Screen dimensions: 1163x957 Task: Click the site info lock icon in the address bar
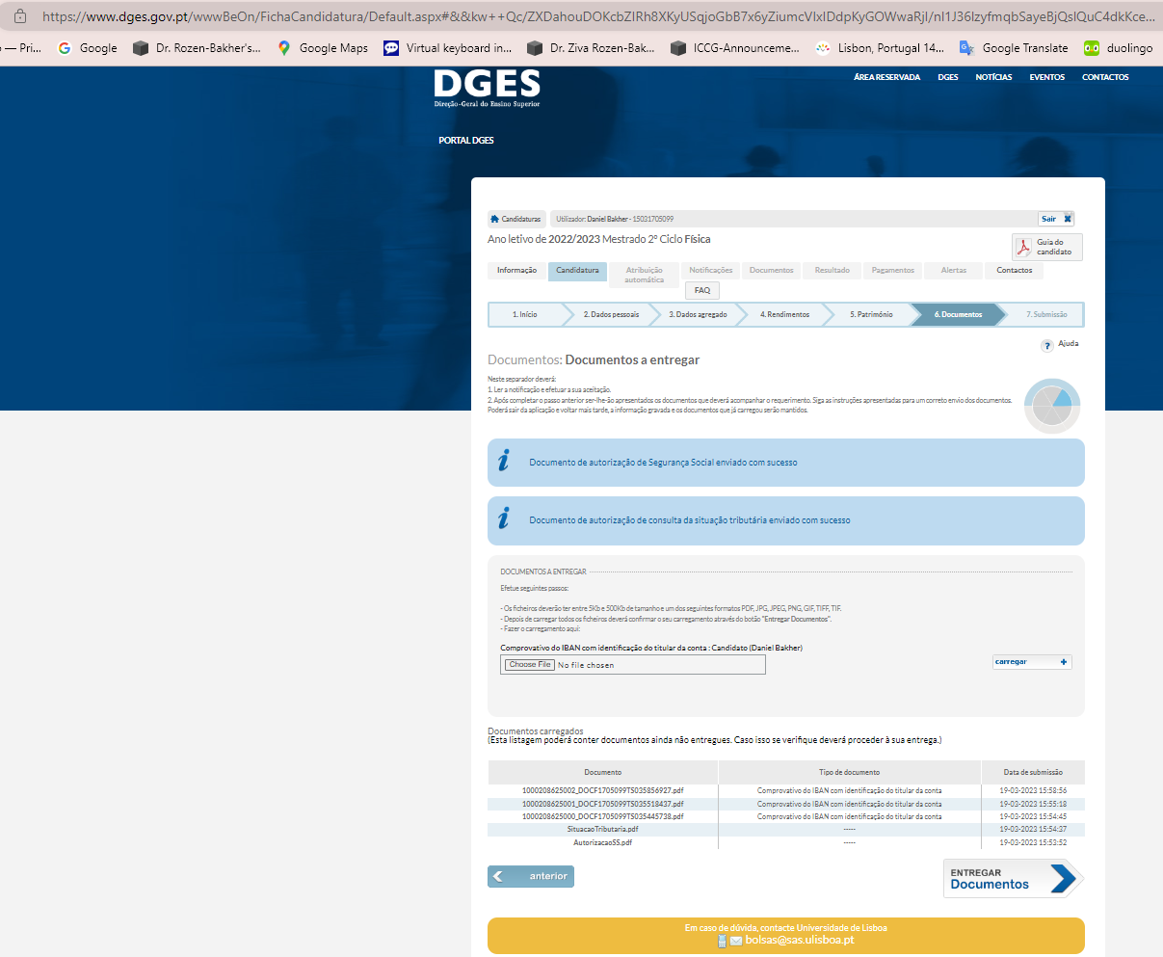(x=19, y=16)
